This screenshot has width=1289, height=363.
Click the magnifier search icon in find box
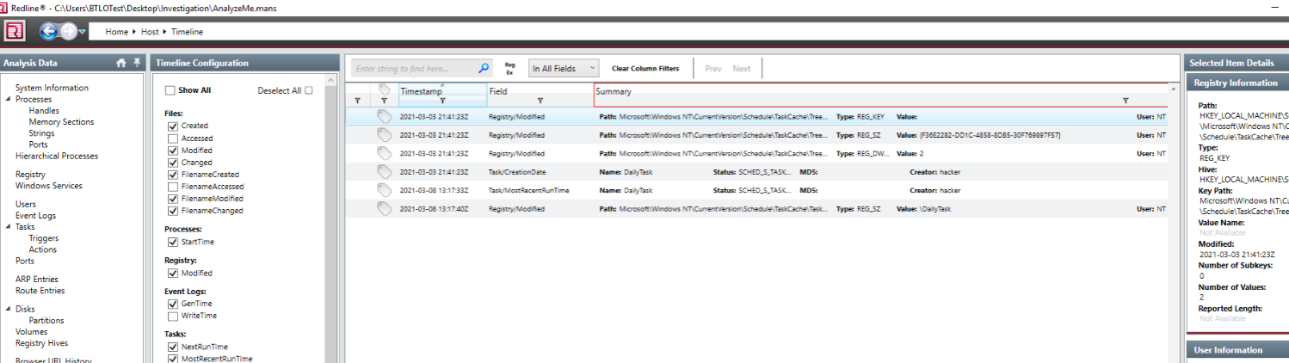tap(484, 68)
